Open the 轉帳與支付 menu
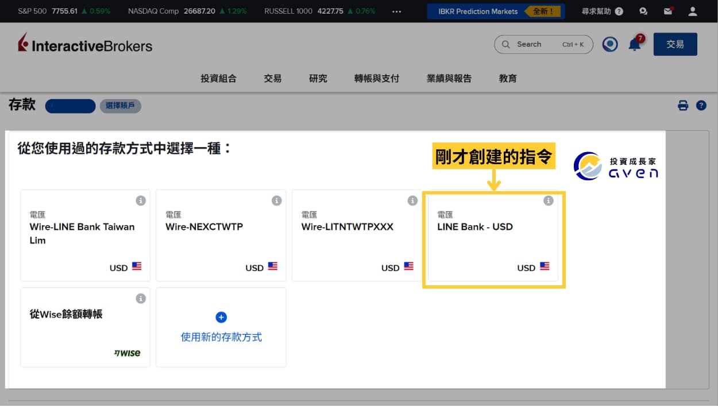718x407 pixels. coord(377,79)
